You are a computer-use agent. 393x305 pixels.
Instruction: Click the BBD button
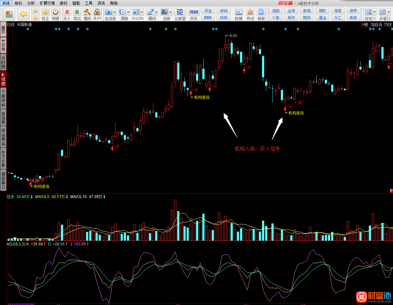[208, 18]
